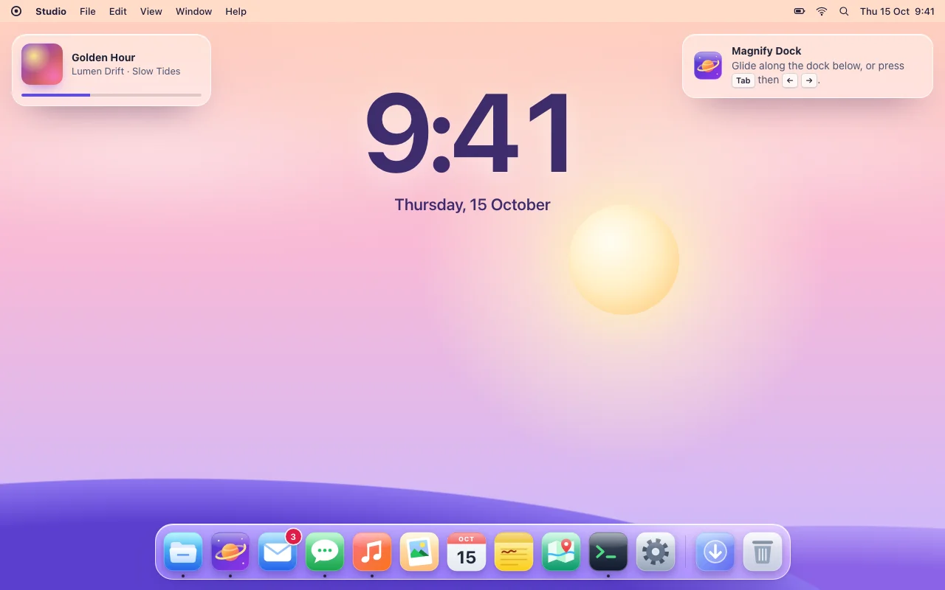The width and height of the screenshot is (945, 590).
Task: Open the Downloads stack in dock
Action: click(x=715, y=552)
